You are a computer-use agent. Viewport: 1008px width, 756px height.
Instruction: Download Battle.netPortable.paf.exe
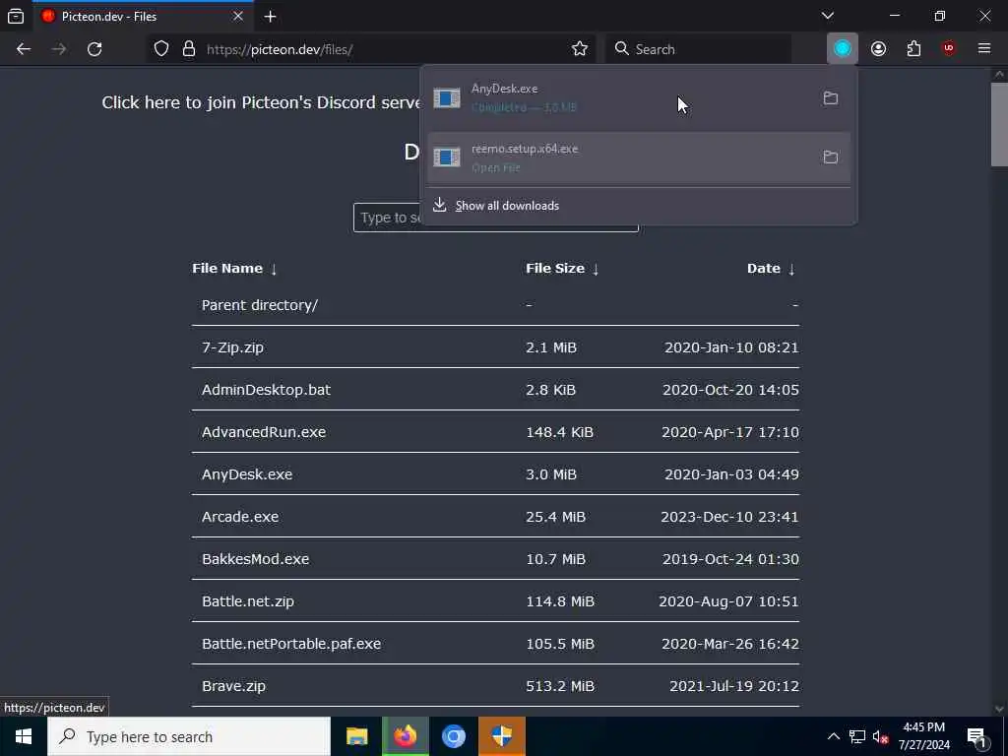(x=291, y=644)
